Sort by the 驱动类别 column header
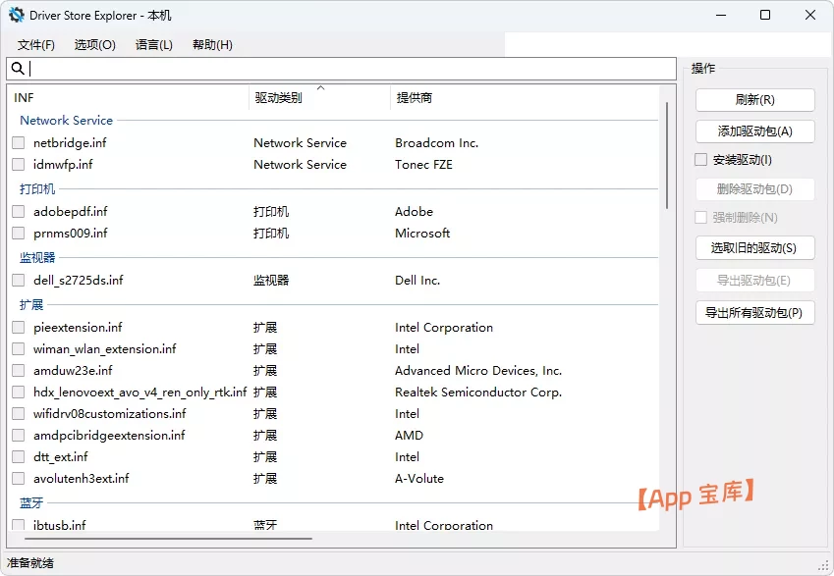Screen dimensions: 834x576 point(279,98)
